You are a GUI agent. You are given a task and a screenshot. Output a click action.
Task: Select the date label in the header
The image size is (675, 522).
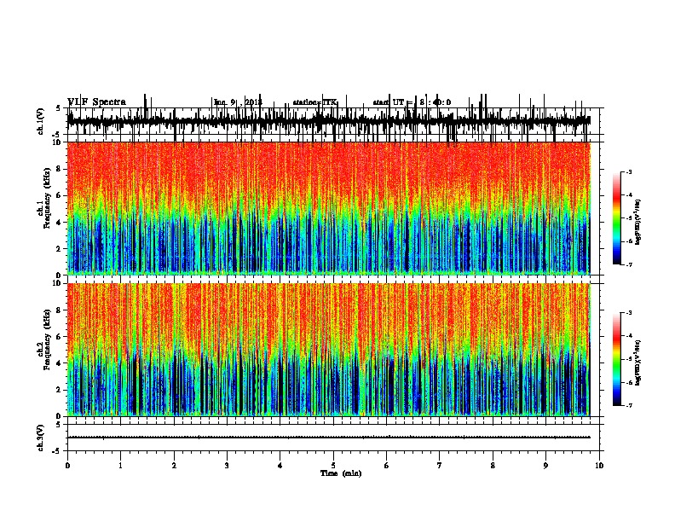click(238, 102)
